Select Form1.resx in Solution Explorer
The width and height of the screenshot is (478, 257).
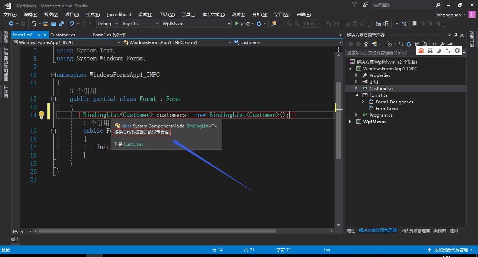pyautogui.click(x=387, y=108)
